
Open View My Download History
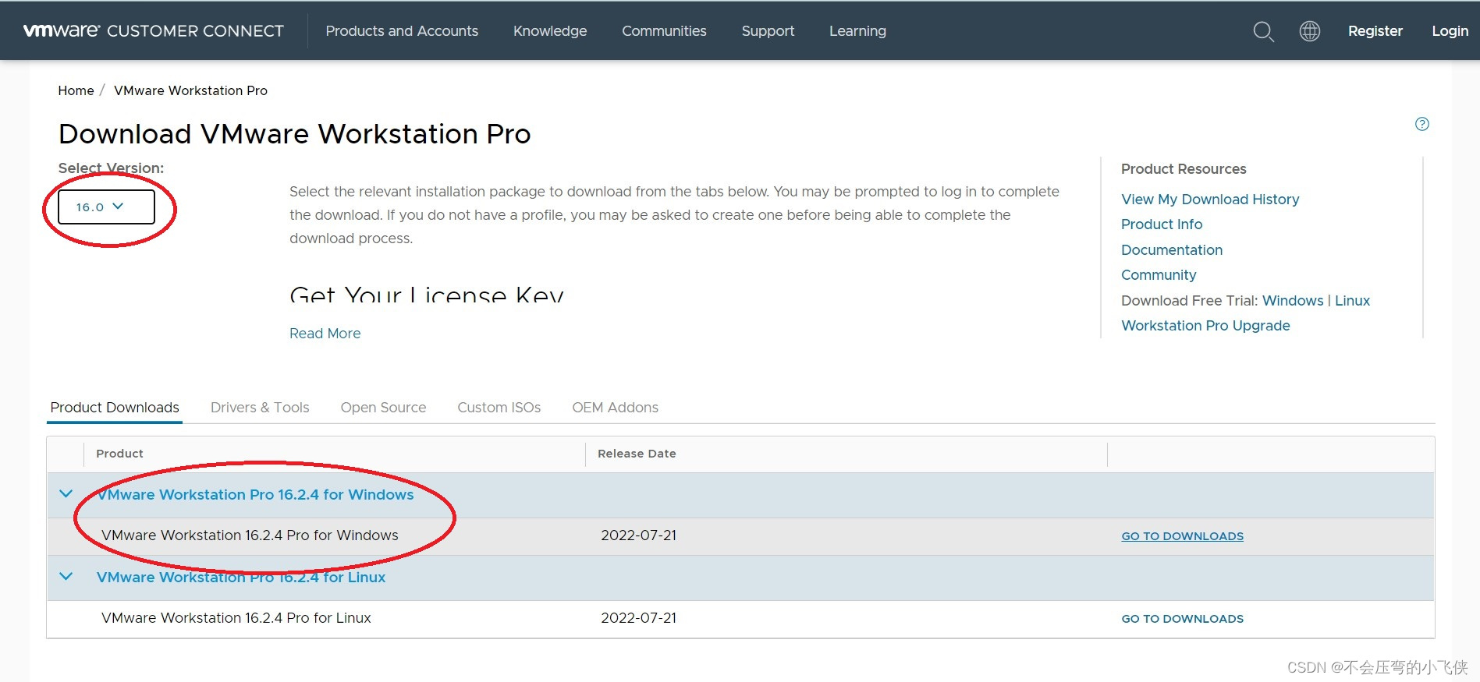(1210, 200)
